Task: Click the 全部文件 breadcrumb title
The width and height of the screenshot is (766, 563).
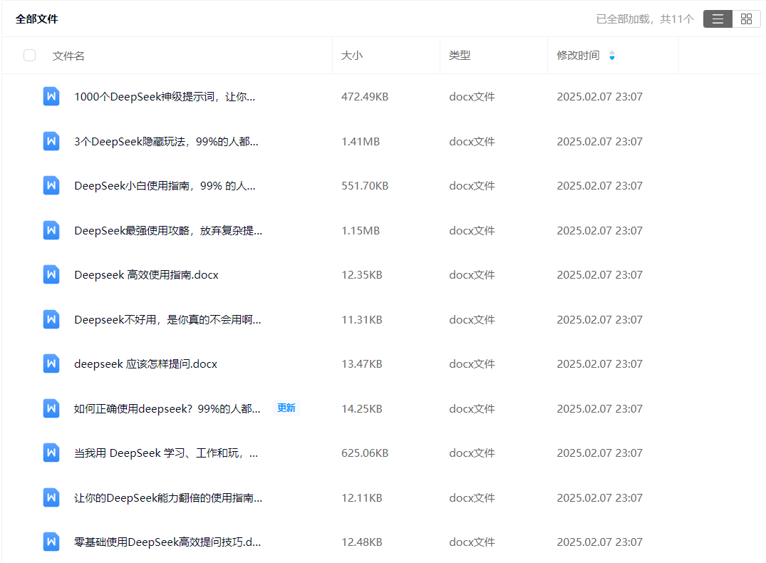Action: [37, 19]
